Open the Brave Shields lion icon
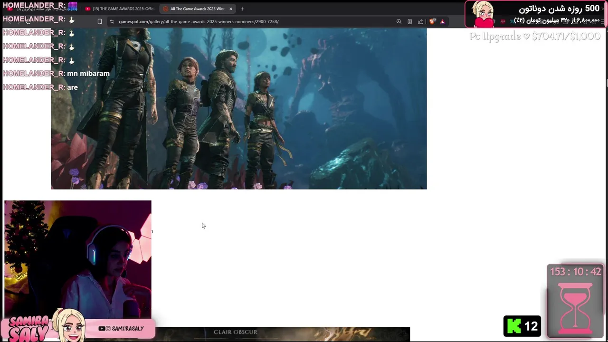 [432, 21]
